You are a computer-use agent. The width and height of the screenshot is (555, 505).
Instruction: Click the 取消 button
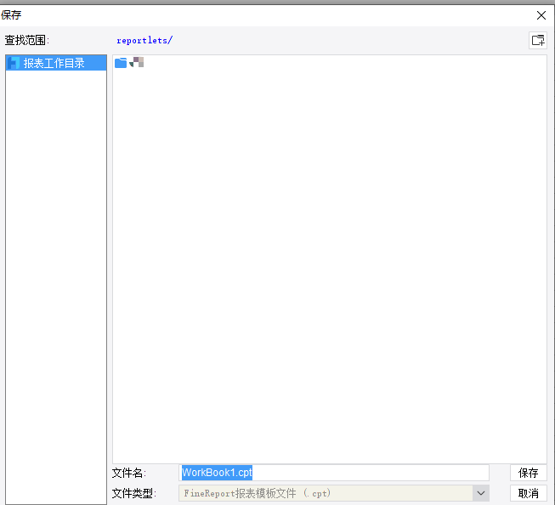(x=528, y=493)
